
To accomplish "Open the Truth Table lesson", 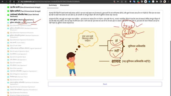I will (18, 43).
